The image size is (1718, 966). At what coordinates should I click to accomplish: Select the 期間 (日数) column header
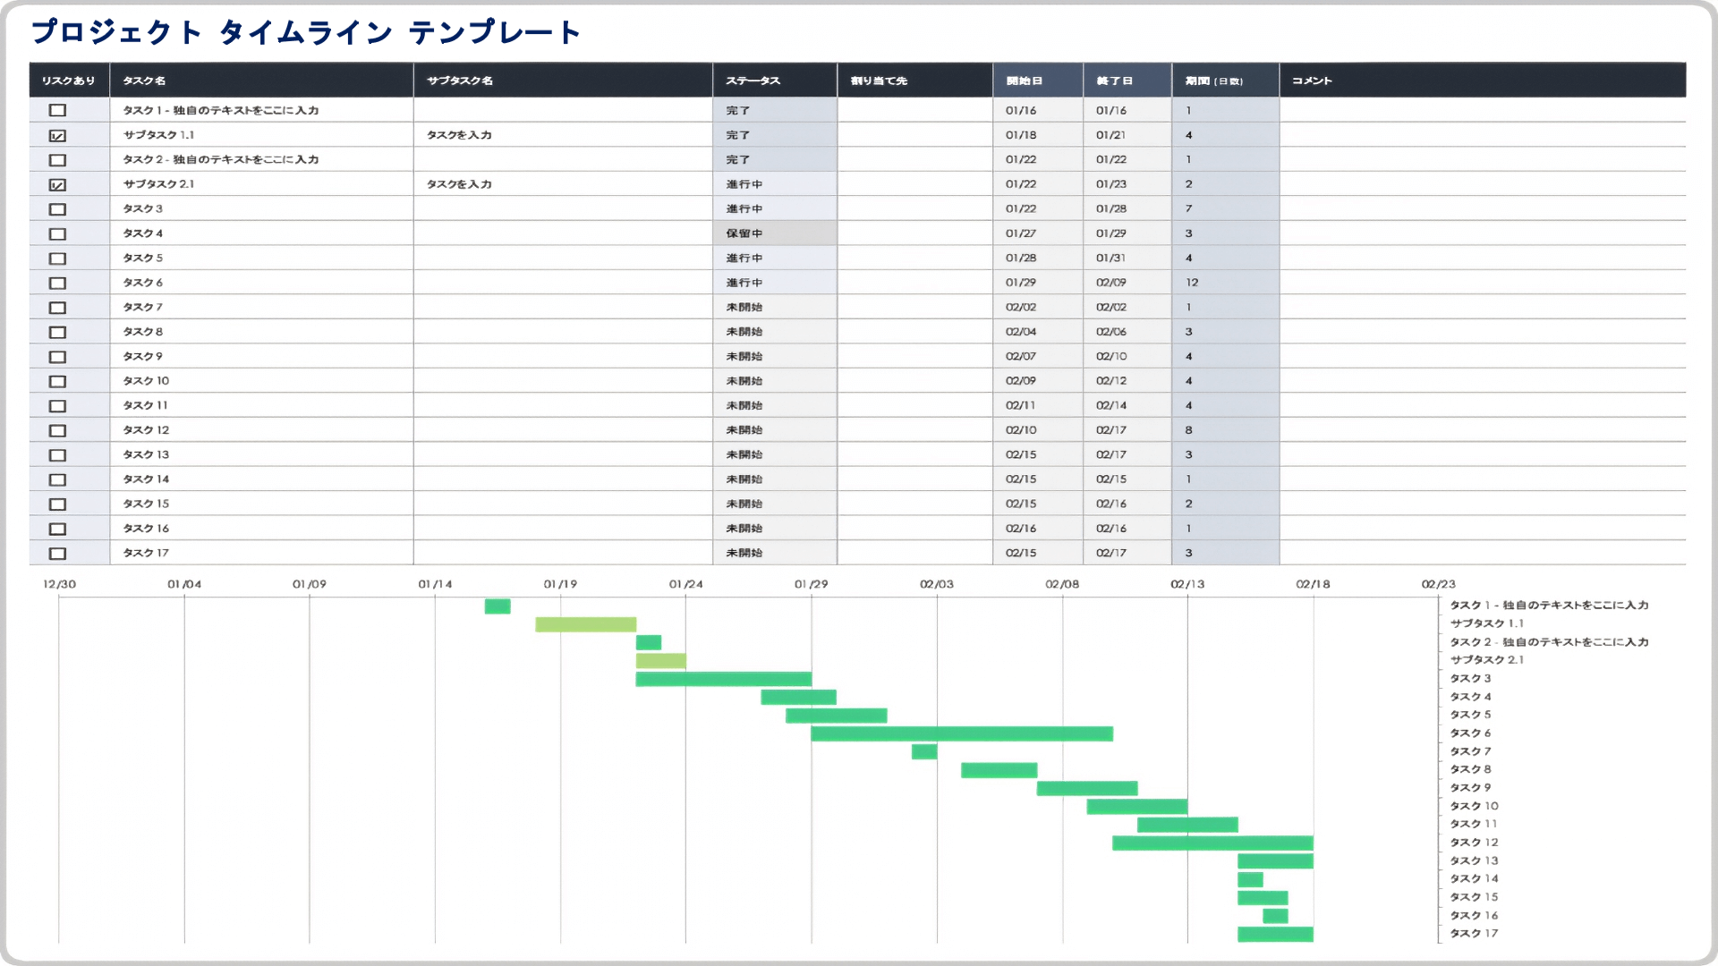click(1226, 80)
